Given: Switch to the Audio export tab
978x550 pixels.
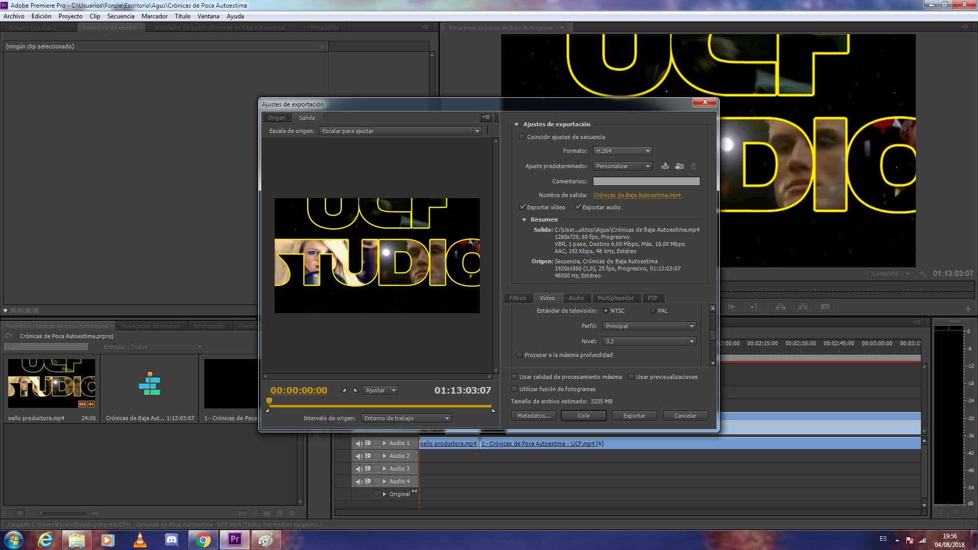Looking at the screenshot, I should [x=576, y=298].
